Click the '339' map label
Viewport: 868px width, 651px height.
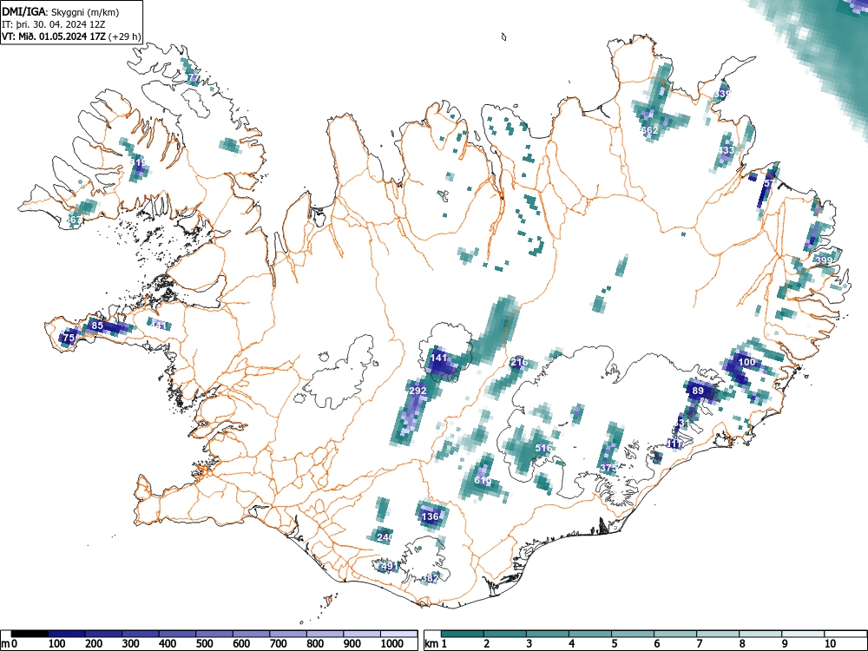coord(722,94)
